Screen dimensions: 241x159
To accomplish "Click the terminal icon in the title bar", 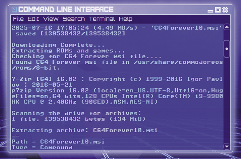I will [14, 9].
